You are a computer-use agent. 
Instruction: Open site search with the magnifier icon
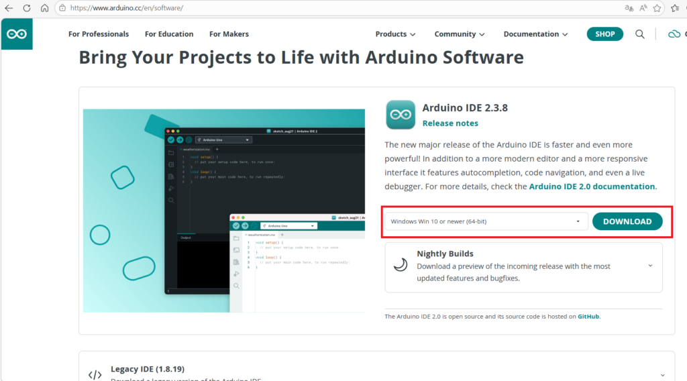pyautogui.click(x=640, y=34)
